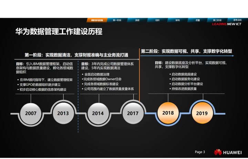Select the orange 两阶段与历程 tab
The image size is (248, 159).
97,20
